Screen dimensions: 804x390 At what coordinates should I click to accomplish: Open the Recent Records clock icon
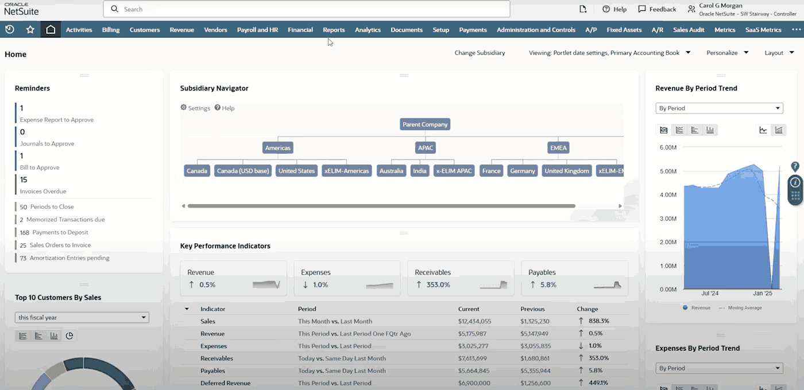(x=10, y=29)
